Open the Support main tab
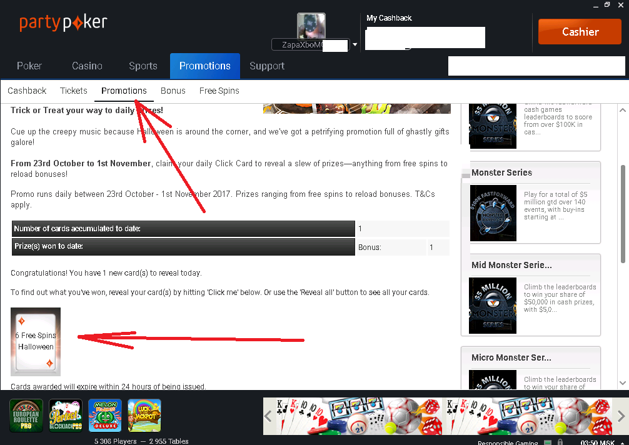629x445 pixels. [x=267, y=66]
